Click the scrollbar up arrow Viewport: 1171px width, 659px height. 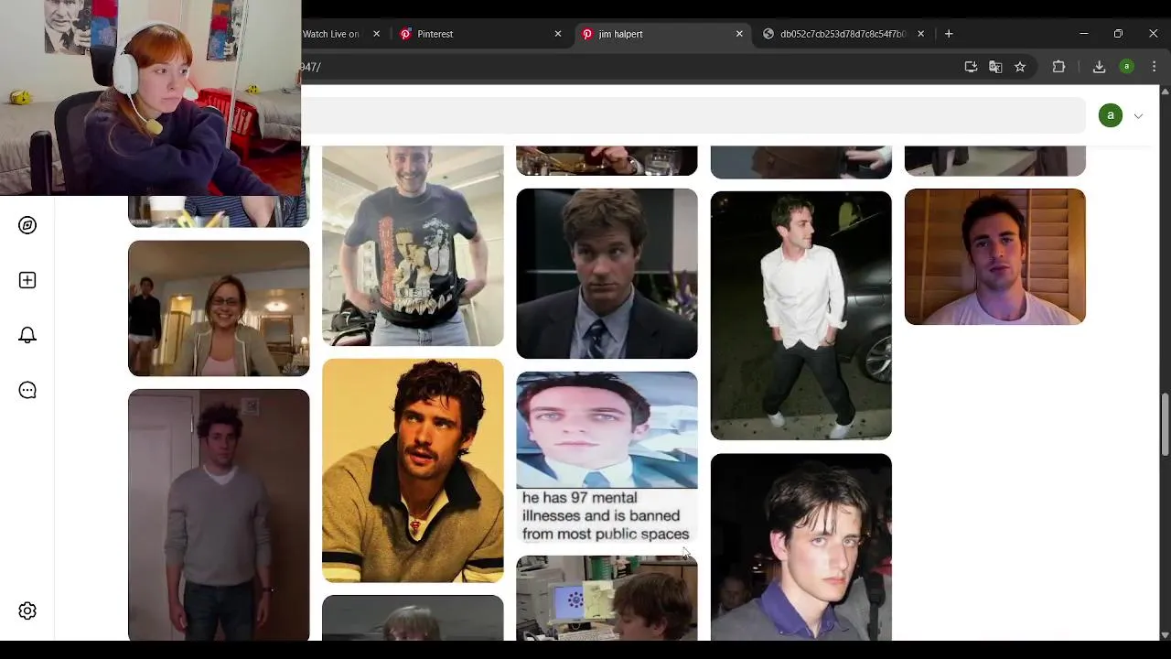1165,92
